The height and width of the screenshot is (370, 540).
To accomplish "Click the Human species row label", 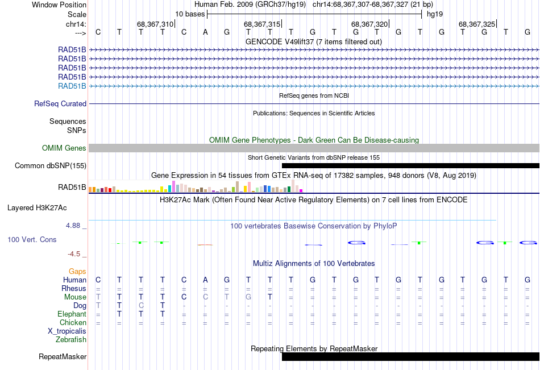I will 74,280.
